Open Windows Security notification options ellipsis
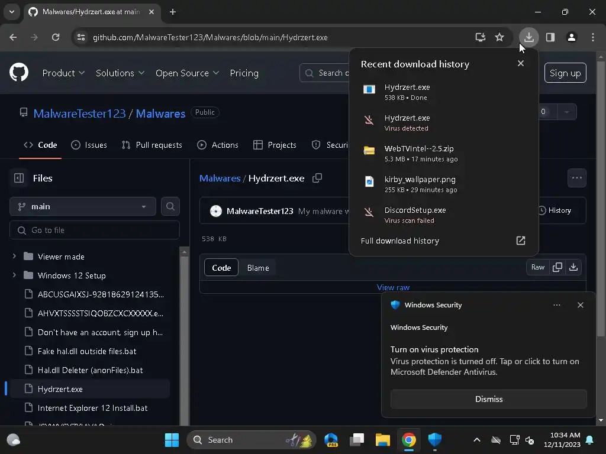The height and width of the screenshot is (454, 606). click(556, 305)
